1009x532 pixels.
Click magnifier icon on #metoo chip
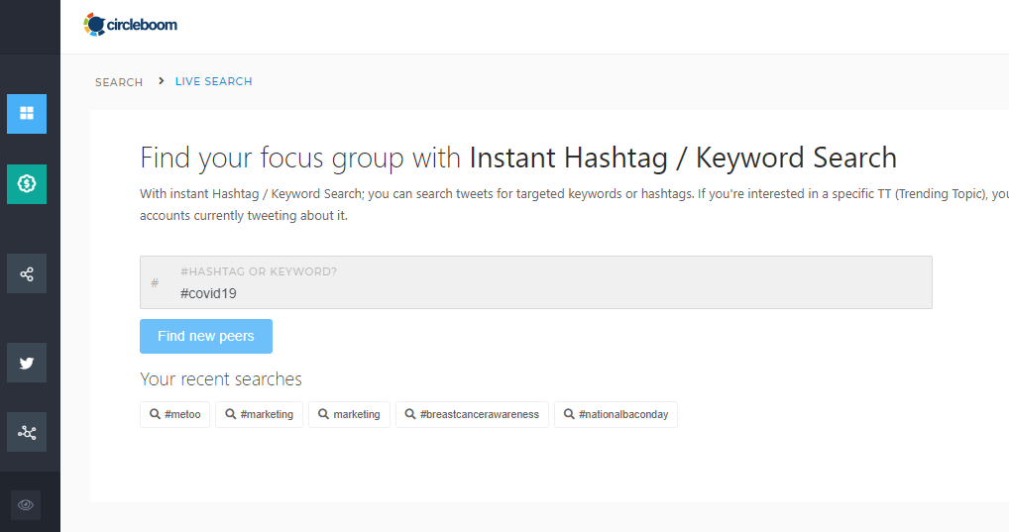click(155, 414)
